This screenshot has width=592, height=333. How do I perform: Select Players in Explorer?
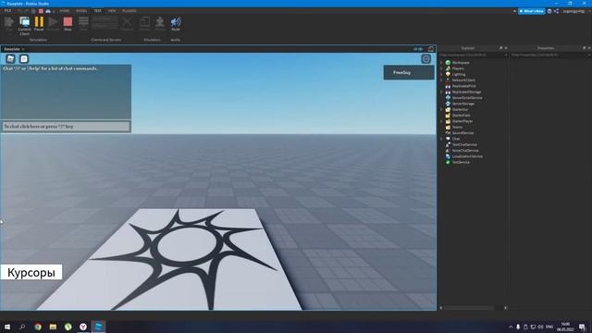(458, 68)
